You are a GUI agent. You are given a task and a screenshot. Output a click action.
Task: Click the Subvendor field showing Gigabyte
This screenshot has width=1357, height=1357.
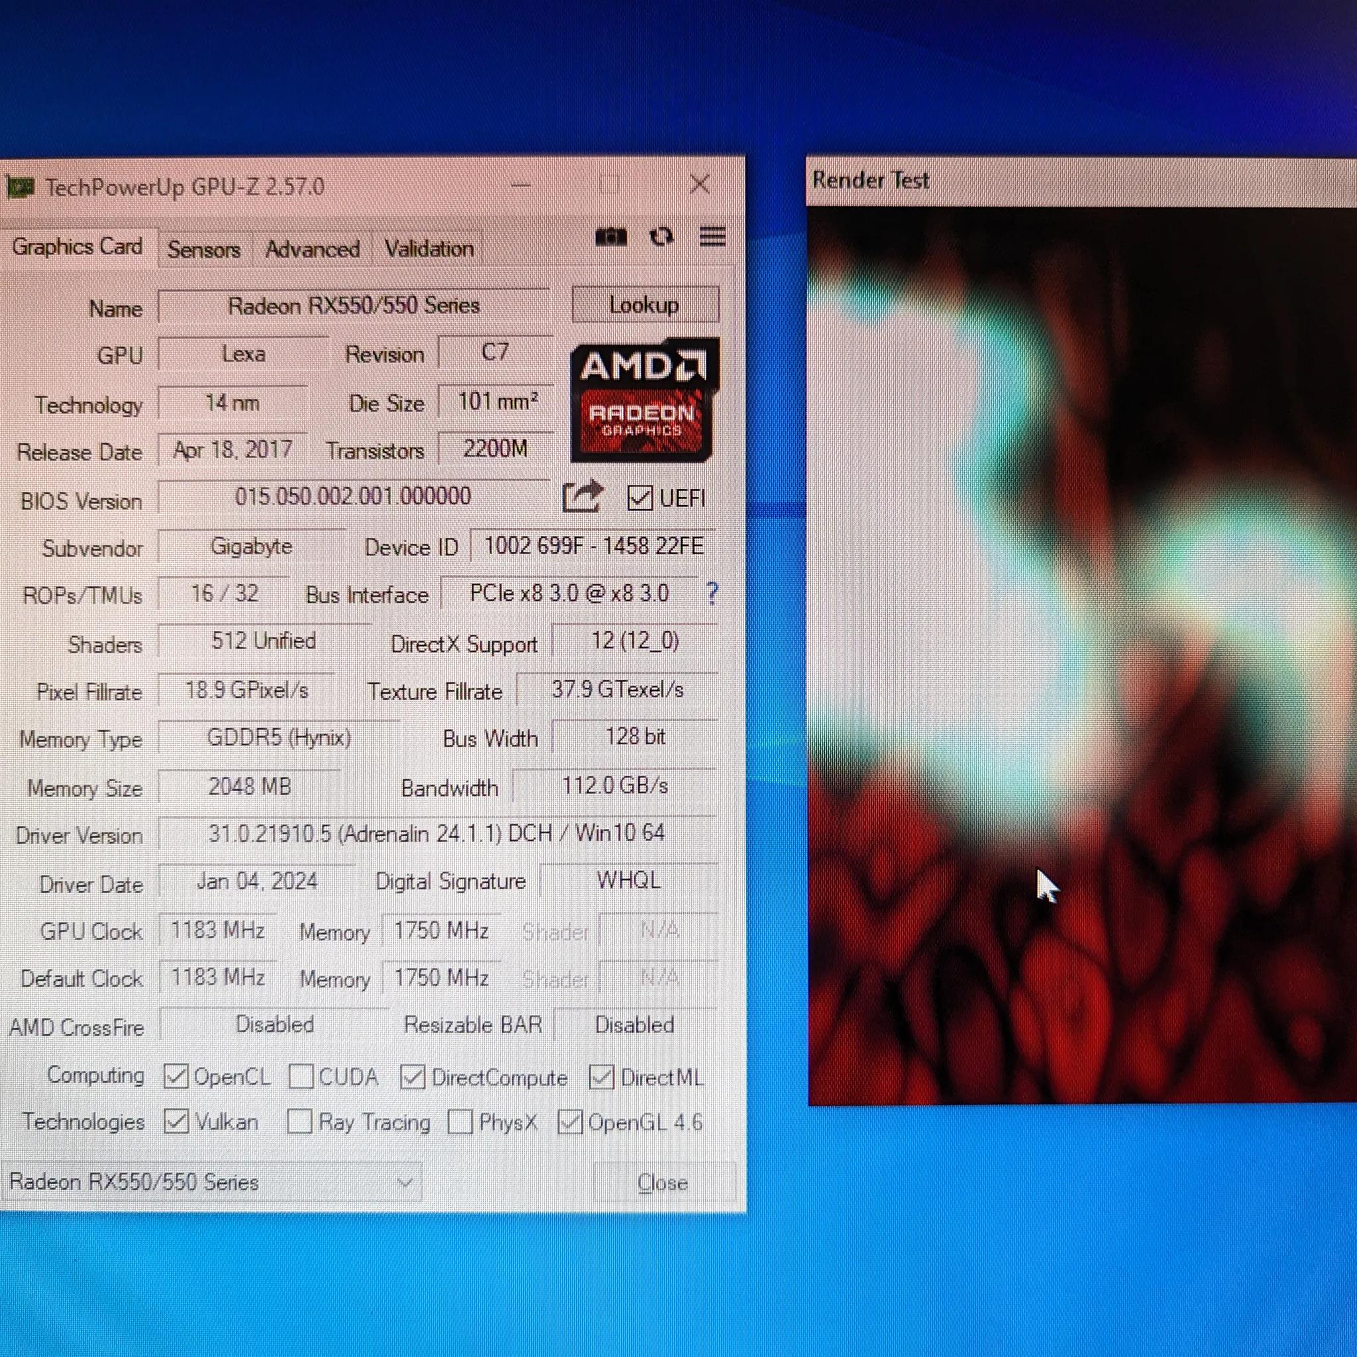coord(251,547)
